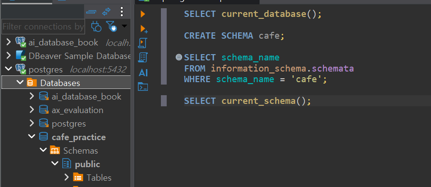431x187 pixels.
Task: Run SQL statement in new tab
Action: (x=144, y=29)
